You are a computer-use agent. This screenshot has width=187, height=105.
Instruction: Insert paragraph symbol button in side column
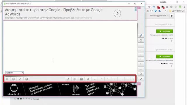pos(141,64)
